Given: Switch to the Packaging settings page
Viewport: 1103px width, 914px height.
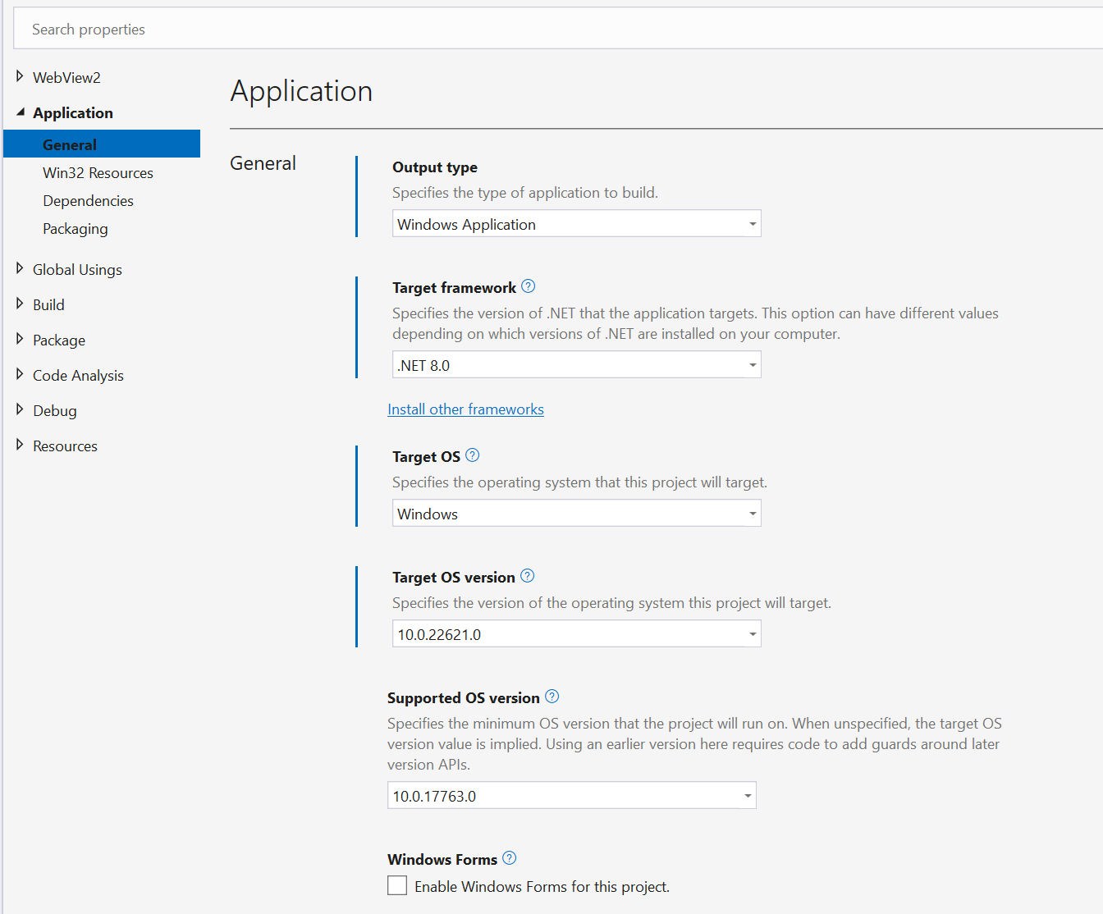Looking at the screenshot, I should pyautogui.click(x=76, y=228).
